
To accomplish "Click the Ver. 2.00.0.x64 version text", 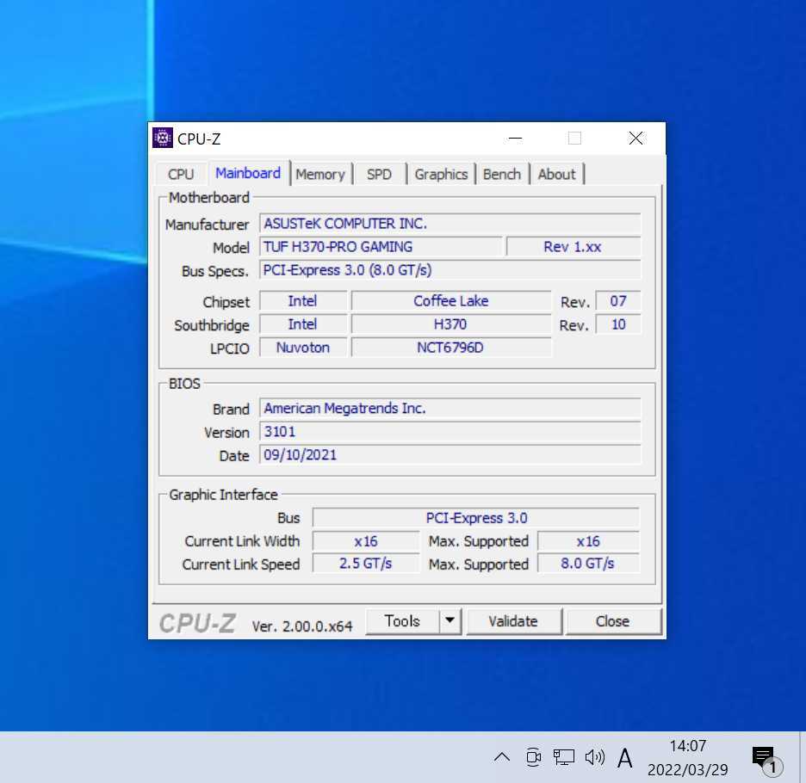I will pyautogui.click(x=302, y=626).
